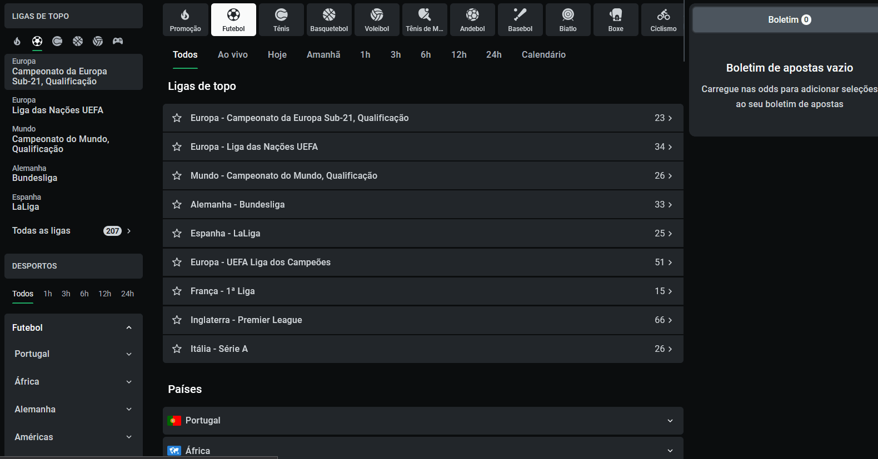Image resolution: width=878 pixels, height=459 pixels.
Task: Click the esports gamepad icon in sidebar
Action: click(x=118, y=41)
